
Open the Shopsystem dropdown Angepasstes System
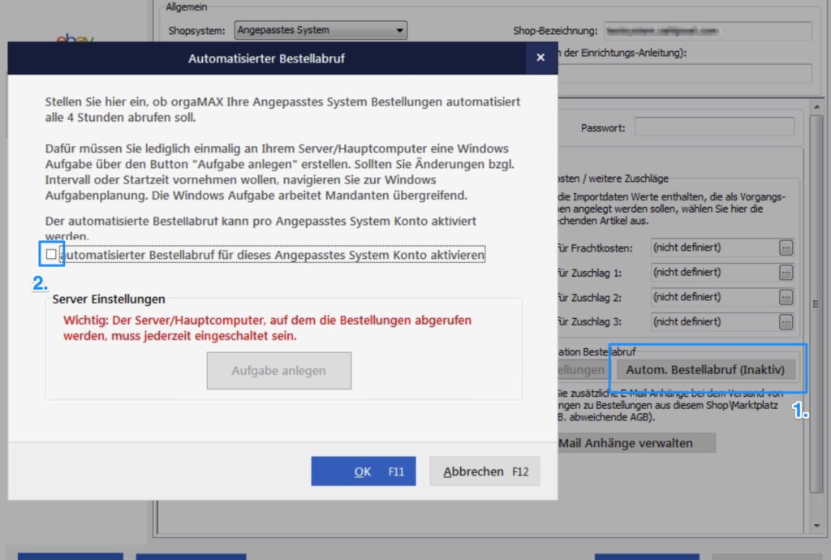pos(321,30)
